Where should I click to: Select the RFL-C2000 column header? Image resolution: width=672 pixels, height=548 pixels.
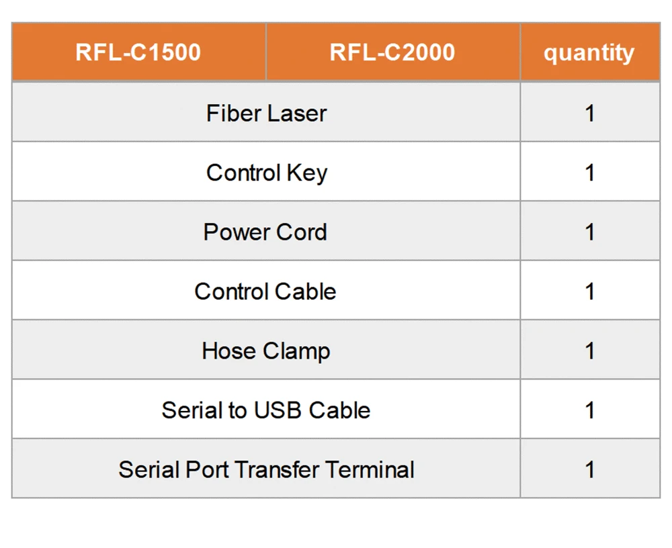pyautogui.click(x=392, y=52)
